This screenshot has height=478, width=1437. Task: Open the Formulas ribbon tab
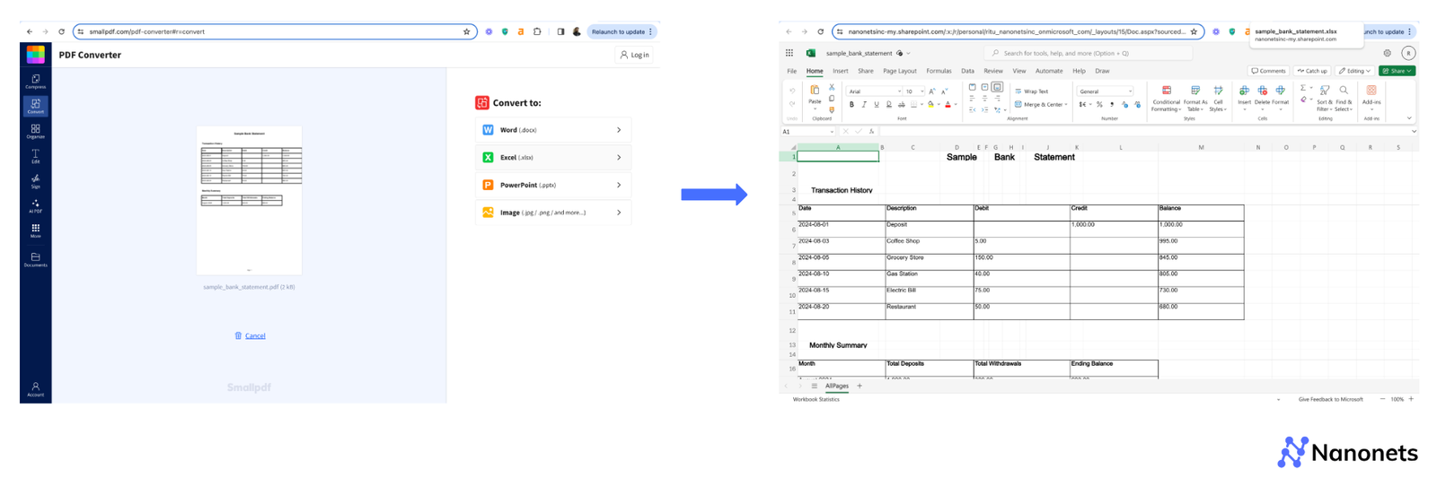pos(939,71)
